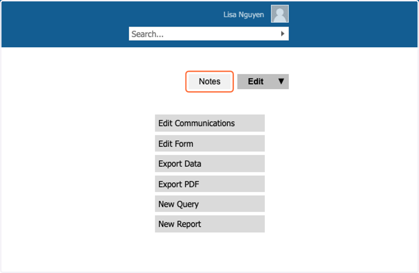This screenshot has height=273, width=419.
Task: Click the Edit button label
Action: (x=256, y=81)
